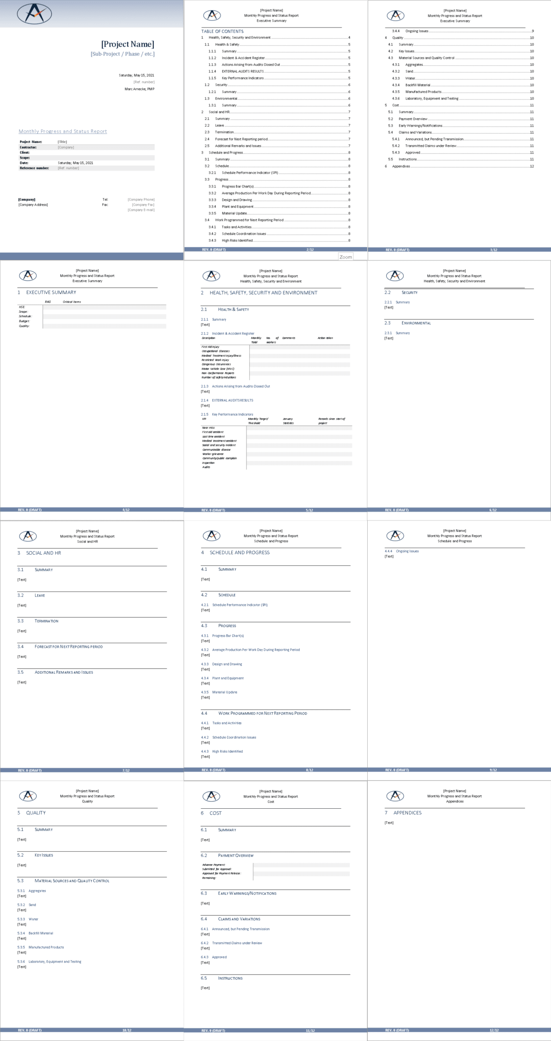This screenshot has width=551, height=1041.
Task: Click the 7 APPENDICES heading
Action: click(403, 812)
